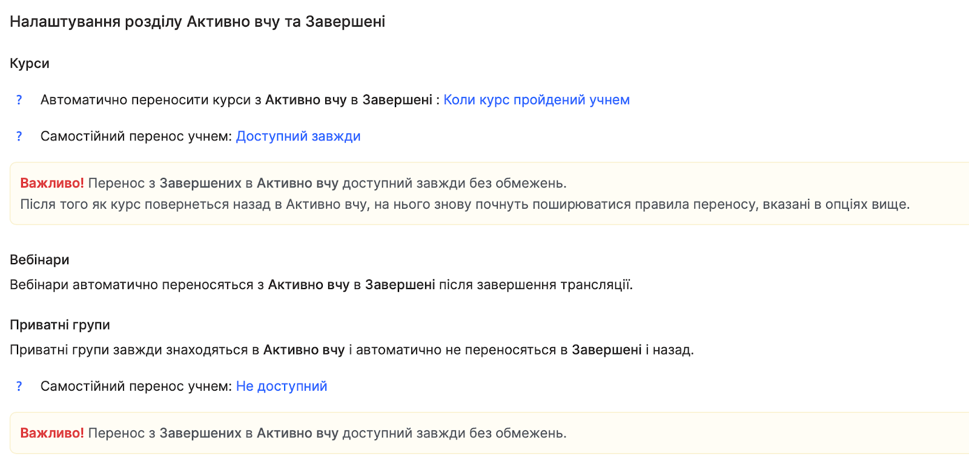This screenshot has height=476, width=969.
Task: Click the webinars automatic transfer description text
Action: click(x=321, y=285)
